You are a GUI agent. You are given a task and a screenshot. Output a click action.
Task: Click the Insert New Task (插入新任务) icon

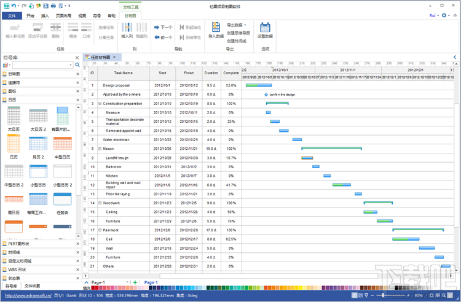[x=15, y=28]
